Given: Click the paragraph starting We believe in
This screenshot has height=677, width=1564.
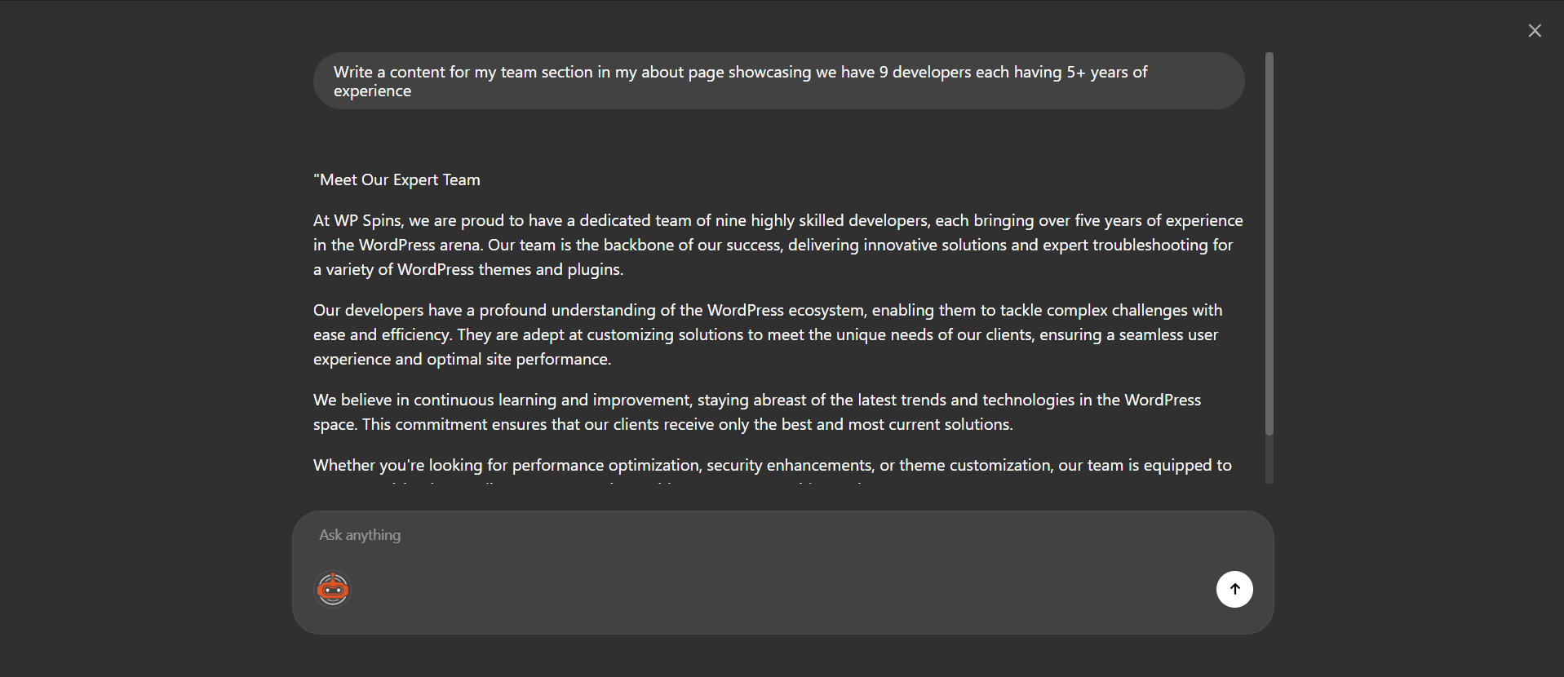Looking at the screenshot, I should pyautogui.click(x=757, y=412).
